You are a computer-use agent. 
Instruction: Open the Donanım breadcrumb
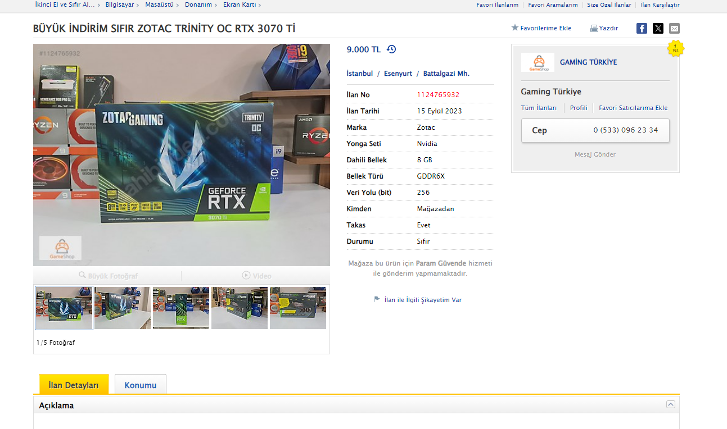coord(198,5)
